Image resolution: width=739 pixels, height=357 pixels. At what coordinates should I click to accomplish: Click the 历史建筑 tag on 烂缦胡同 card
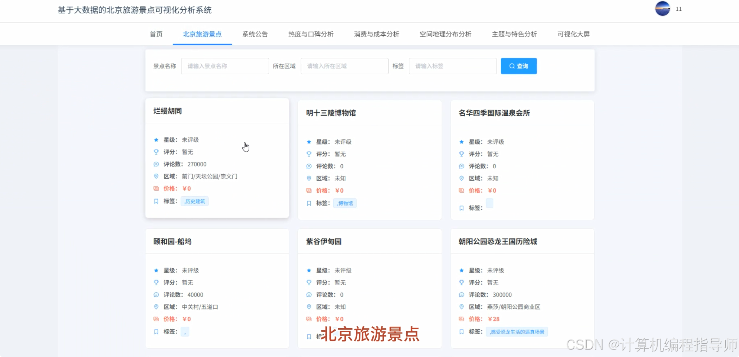point(194,201)
